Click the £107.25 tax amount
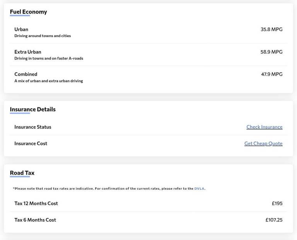This screenshot has height=240, width=297. pyautogui.click(x=274, y=220)
